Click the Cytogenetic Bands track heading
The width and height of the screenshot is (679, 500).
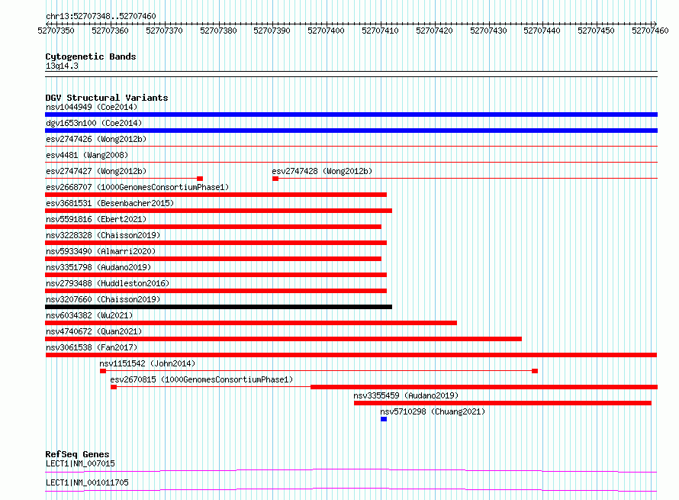coord(91,56)
